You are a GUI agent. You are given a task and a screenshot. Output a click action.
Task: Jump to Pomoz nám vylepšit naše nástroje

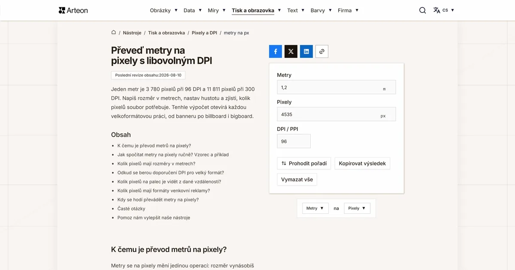[154, 218]
